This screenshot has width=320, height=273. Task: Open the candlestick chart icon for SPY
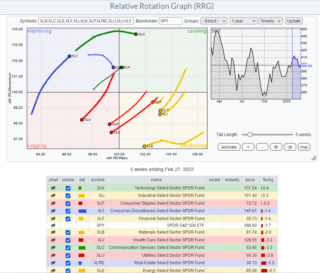(x=53, y=225)
